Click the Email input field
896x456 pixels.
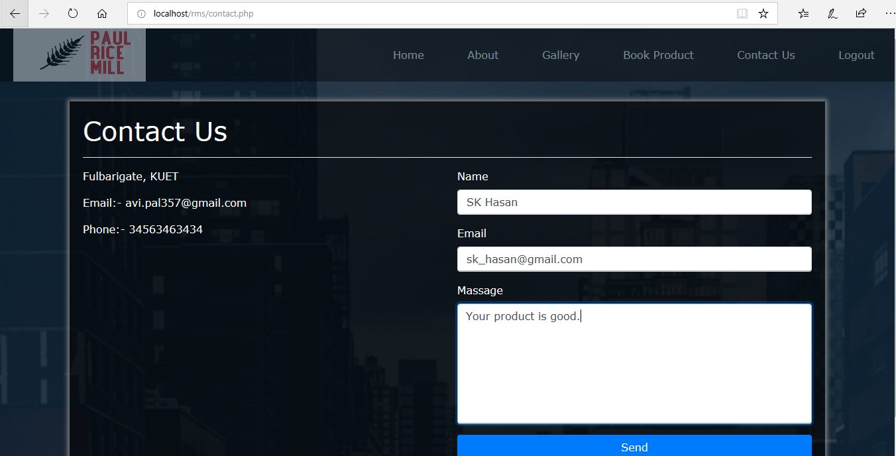click(634, 259)
